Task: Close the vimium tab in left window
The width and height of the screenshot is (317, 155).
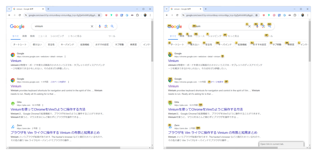Action: pos(43,9)
